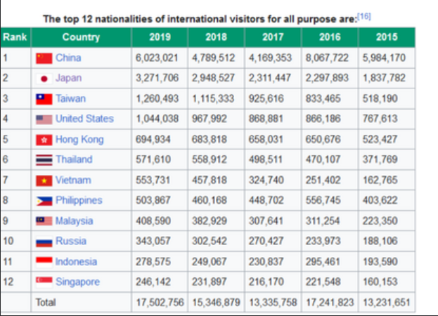Viewport: 438px width, 316px height.
Task: Open the China country link
Action: coord(68,58)
